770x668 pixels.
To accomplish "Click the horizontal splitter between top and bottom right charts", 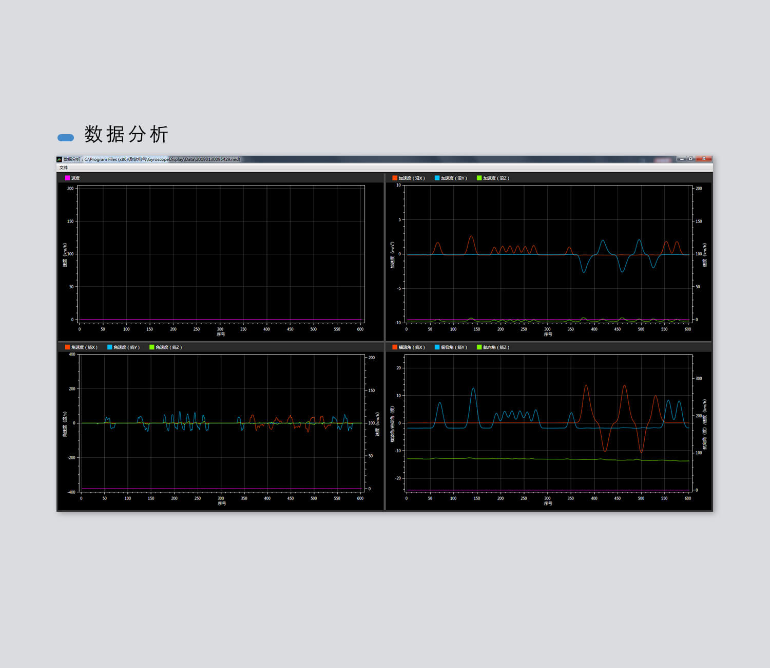I will coord(548,341).
